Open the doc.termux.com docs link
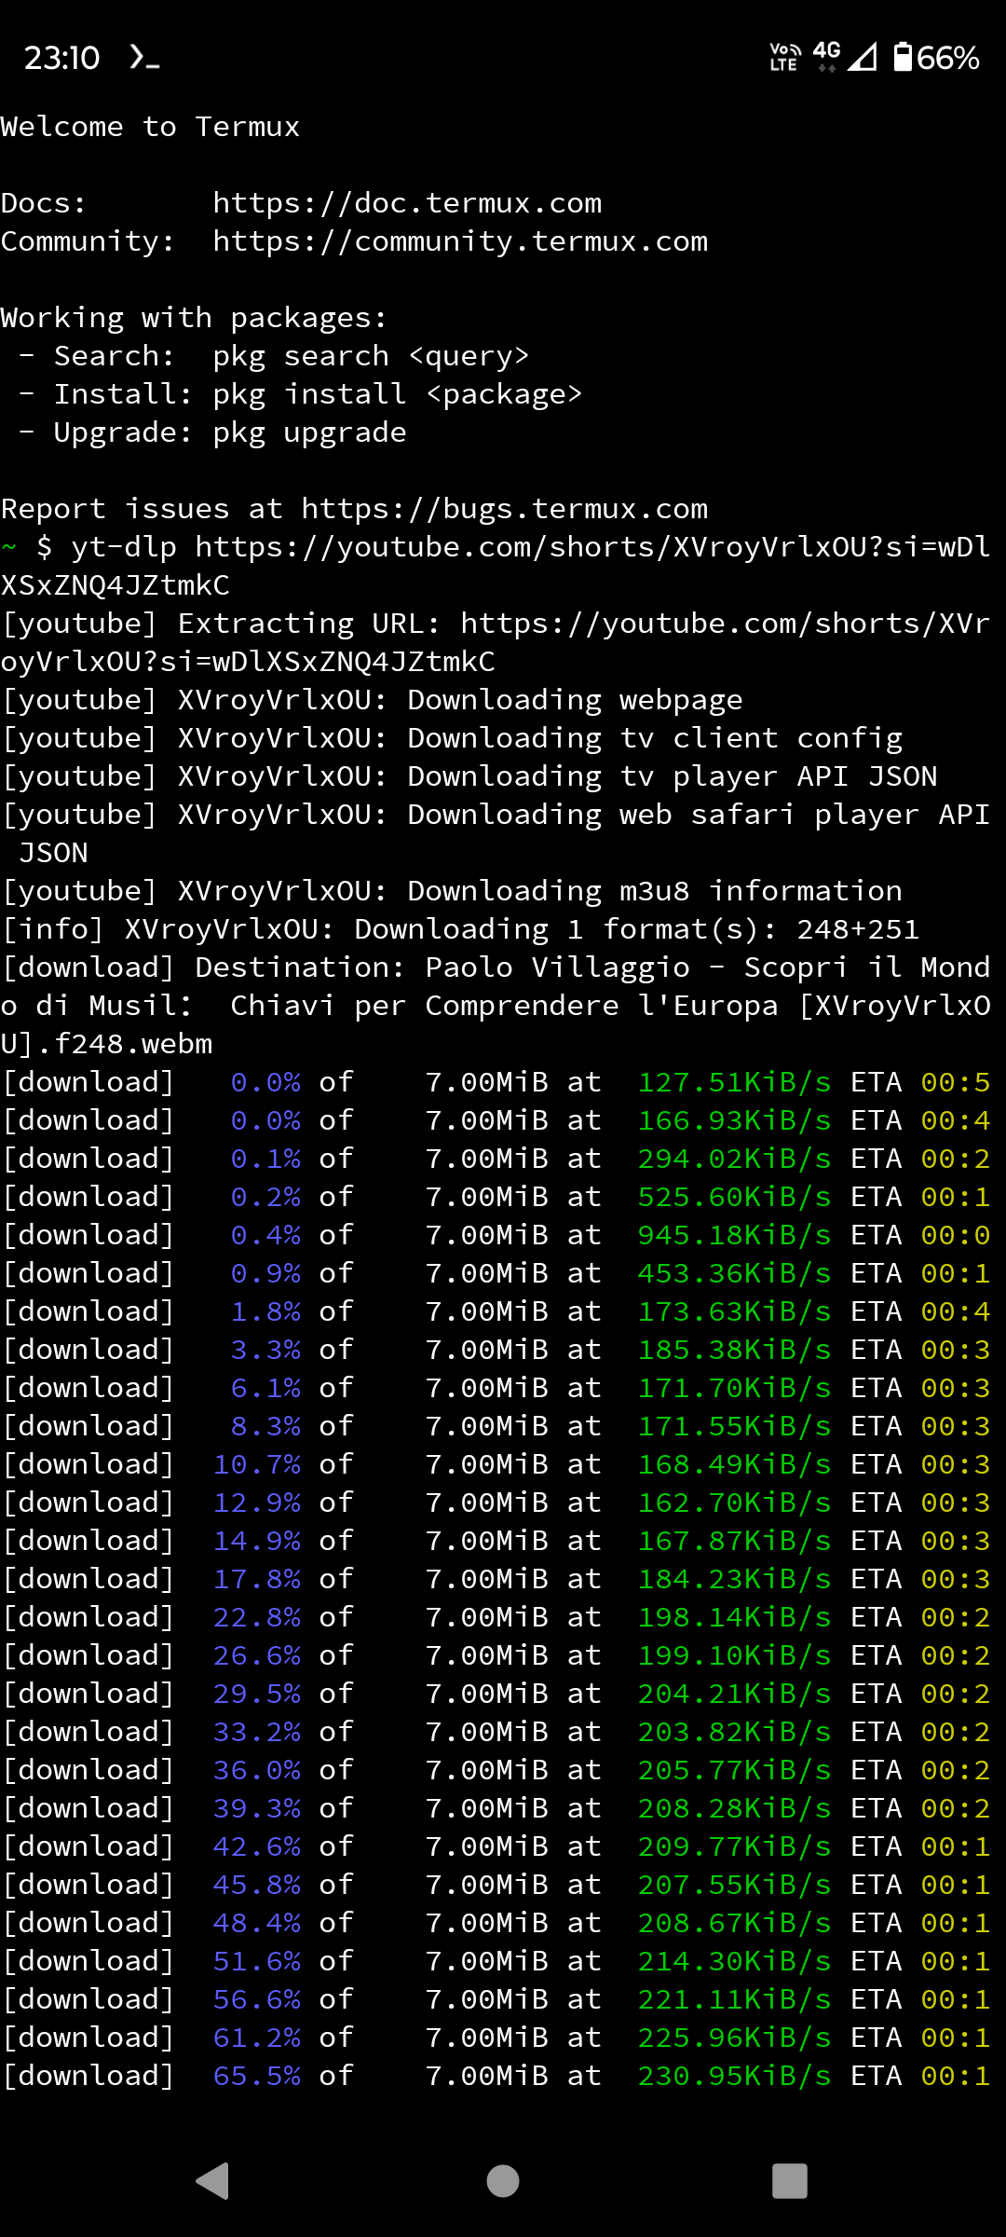 coord(407,203)
